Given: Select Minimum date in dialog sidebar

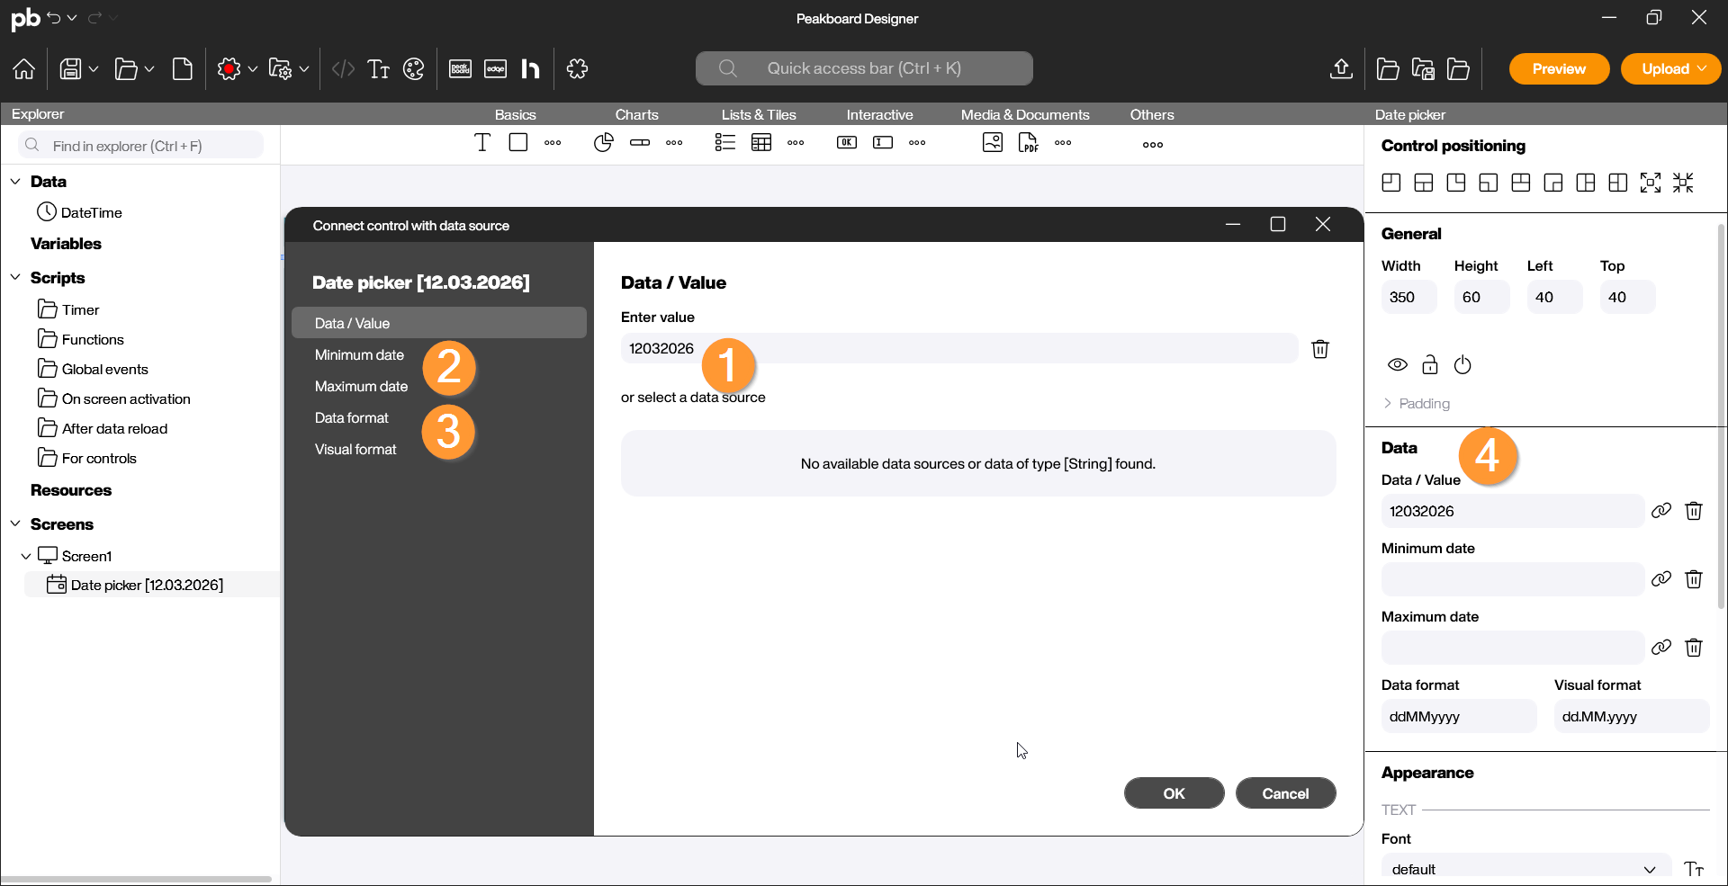Looking at the screenshot, I should click(359, 355).
